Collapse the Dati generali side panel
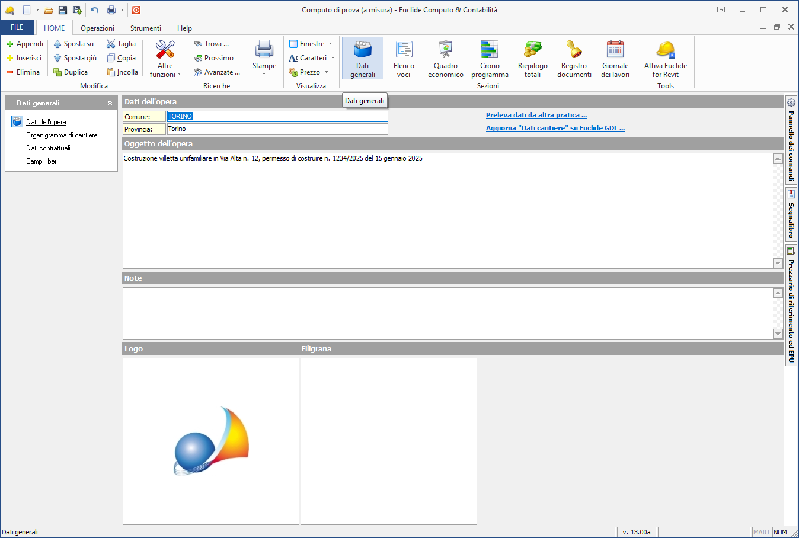Screen dimensions: 799x538 click(110, 103)
